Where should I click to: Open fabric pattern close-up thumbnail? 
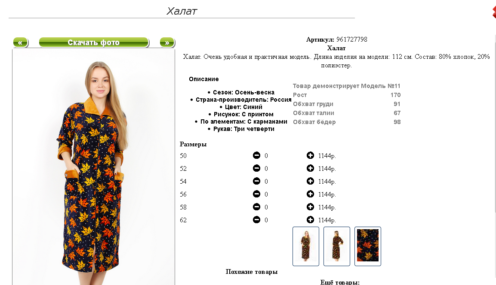(x=368, y=246)
